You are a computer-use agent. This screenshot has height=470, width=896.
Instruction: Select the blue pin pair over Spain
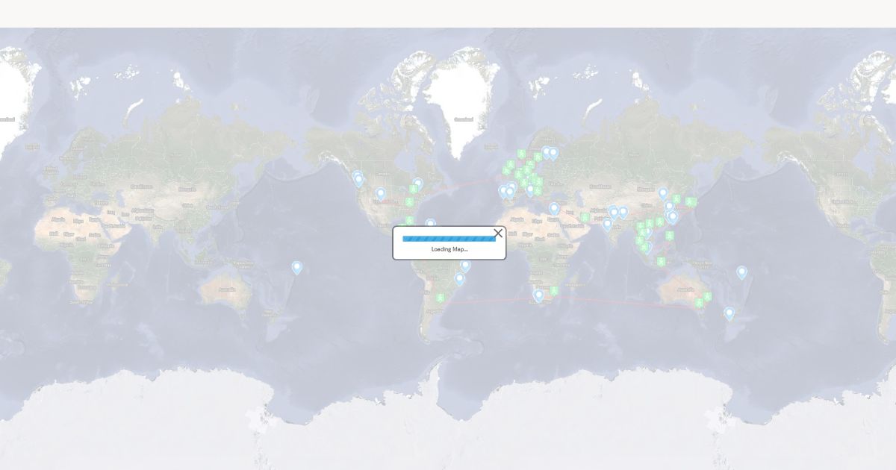[507, 191]
